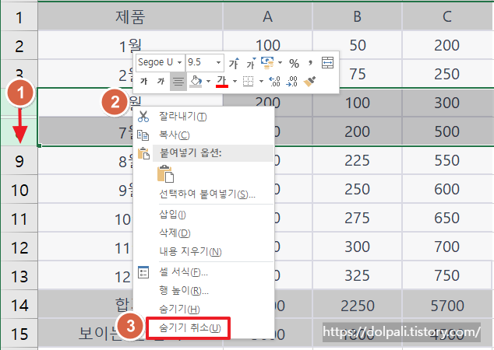Expand accounting format dropdown arrow
Image resolution: width=494 pixels, height=350 pixels.
tap(280, 62)
